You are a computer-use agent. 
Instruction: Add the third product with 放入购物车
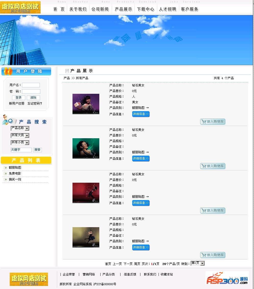213,211
